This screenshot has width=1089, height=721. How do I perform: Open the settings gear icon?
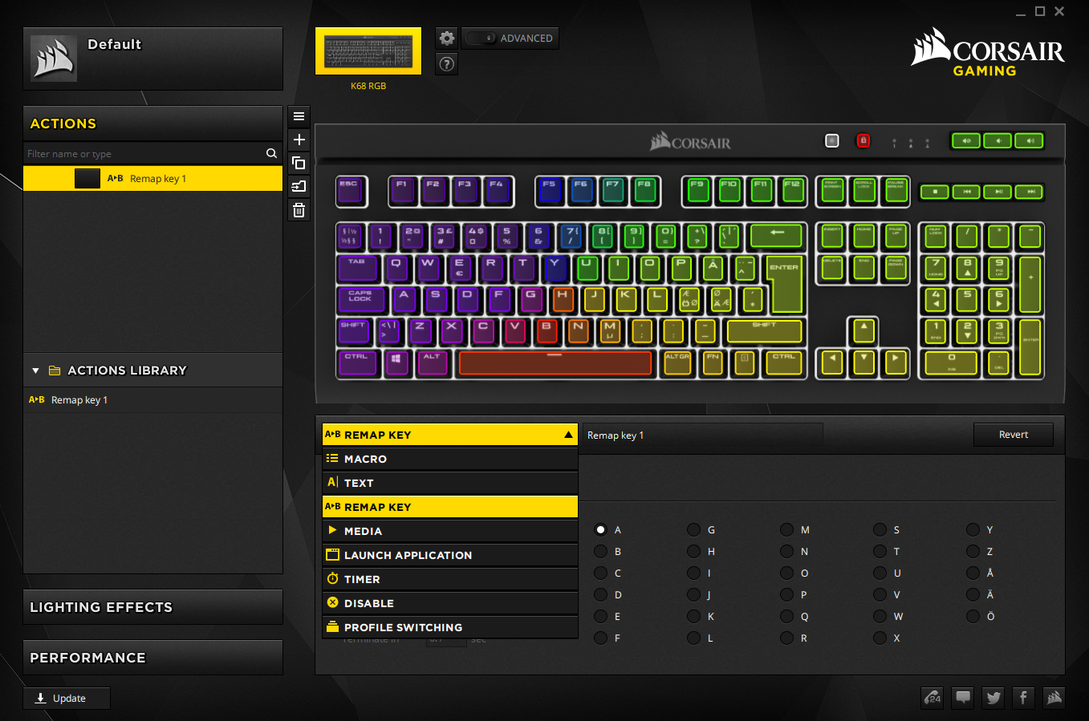pos(447,38)
